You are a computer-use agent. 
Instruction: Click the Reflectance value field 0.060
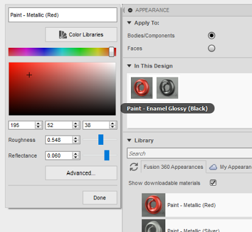click(x=59, y=156)
